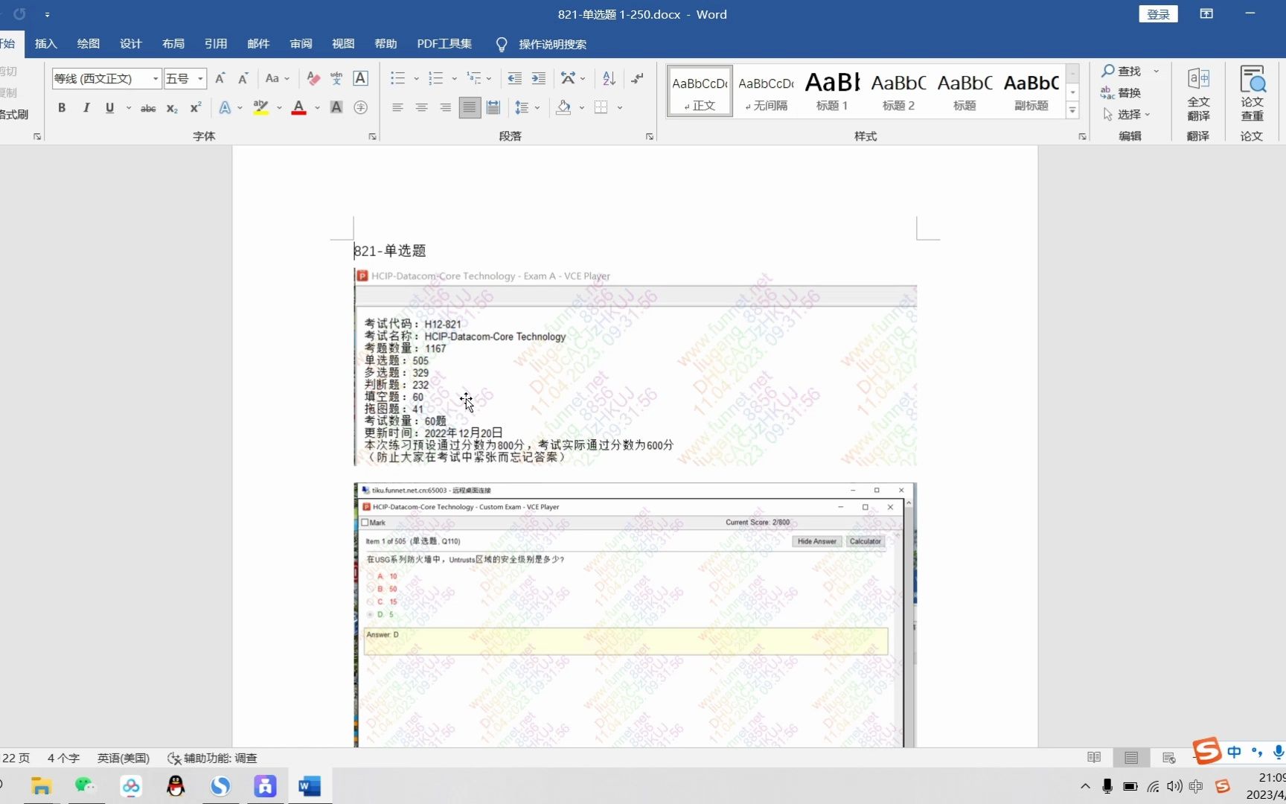
Task: Open paragraph dialog launcher
Action: tap(649, 136)
